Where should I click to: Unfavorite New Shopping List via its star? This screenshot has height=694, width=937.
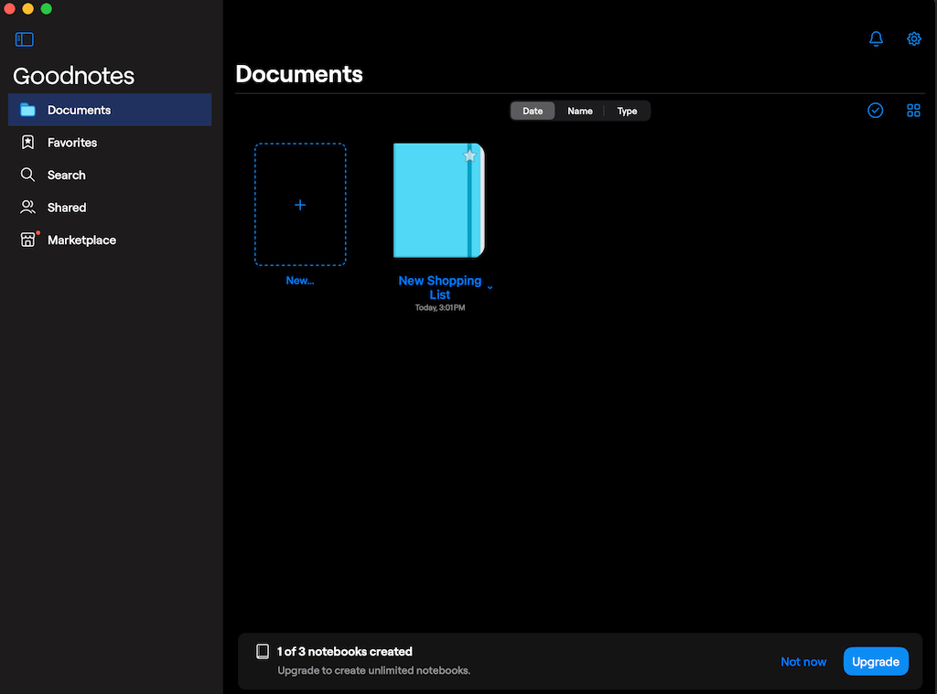469,155
